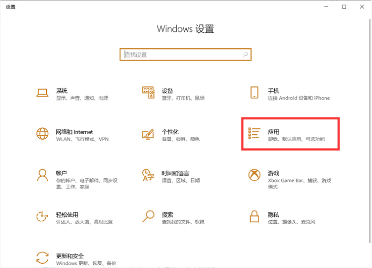
Task: Click the text 位置、摄像头、麦克风
Action: point(291,222)
